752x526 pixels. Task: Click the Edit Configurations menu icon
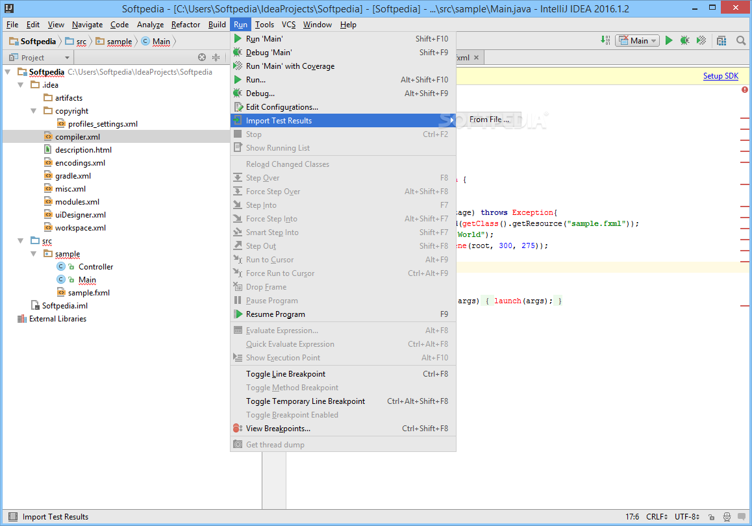point(238,107)
